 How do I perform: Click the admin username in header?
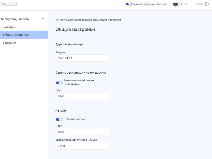pyautogui.click(x=199, y=4)
